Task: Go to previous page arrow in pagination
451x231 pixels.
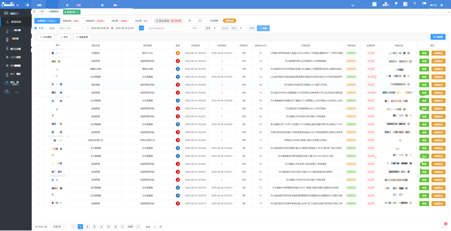Action: tap(73, 226)
